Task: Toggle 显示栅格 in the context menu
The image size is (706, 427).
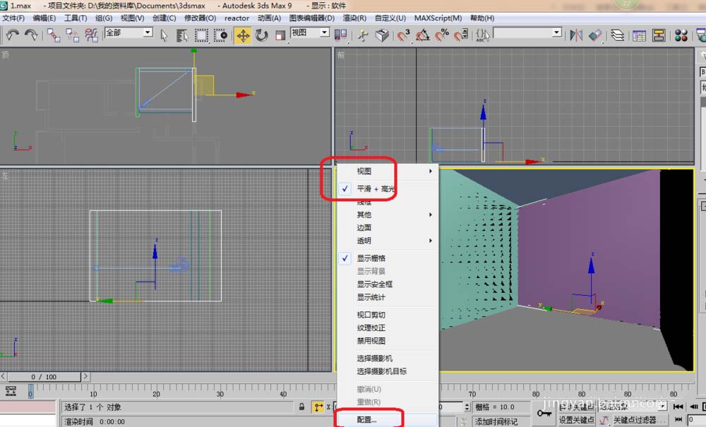Action: pyautogui.click(x=371, y=258)
